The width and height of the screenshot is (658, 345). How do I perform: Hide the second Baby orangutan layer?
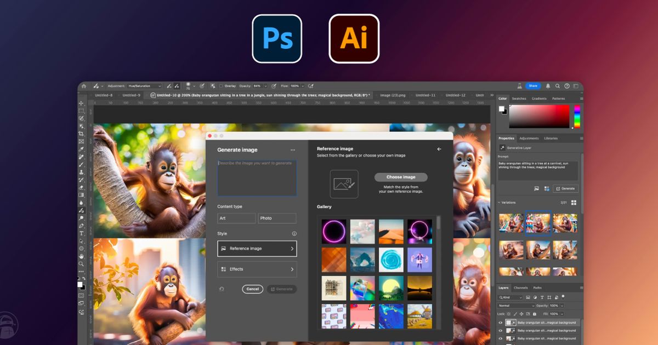point(501,330)
